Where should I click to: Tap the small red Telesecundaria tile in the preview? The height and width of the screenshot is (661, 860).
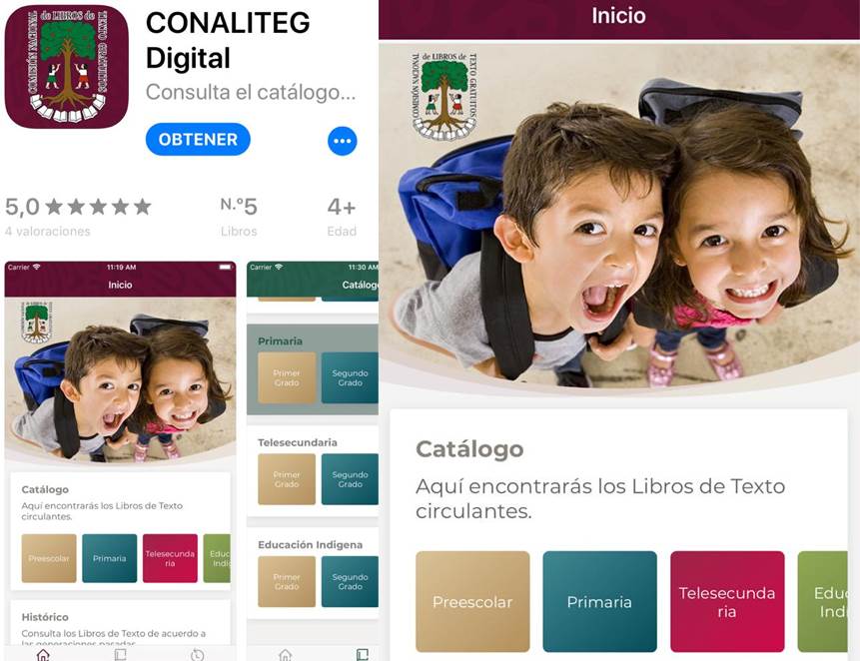coord(170,558)
